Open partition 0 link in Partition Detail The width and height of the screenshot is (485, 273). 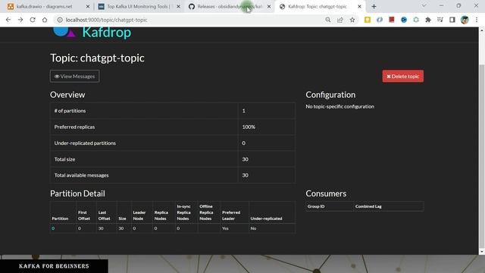click(x=53, y=228)
